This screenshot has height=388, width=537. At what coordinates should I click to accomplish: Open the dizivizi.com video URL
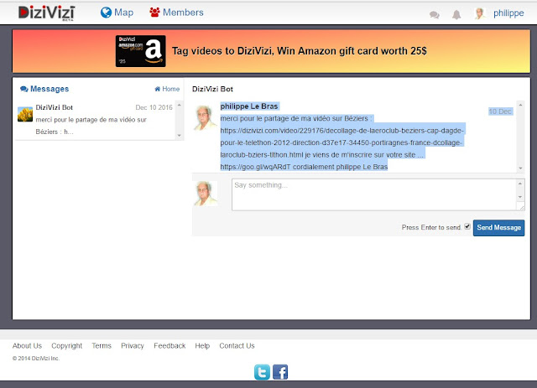[x=341, y=142]
